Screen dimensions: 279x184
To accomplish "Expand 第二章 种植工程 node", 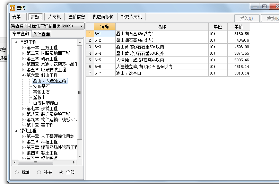I will (23, 142).
